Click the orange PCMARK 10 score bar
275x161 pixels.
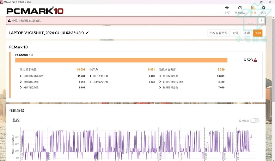[121, 60]
